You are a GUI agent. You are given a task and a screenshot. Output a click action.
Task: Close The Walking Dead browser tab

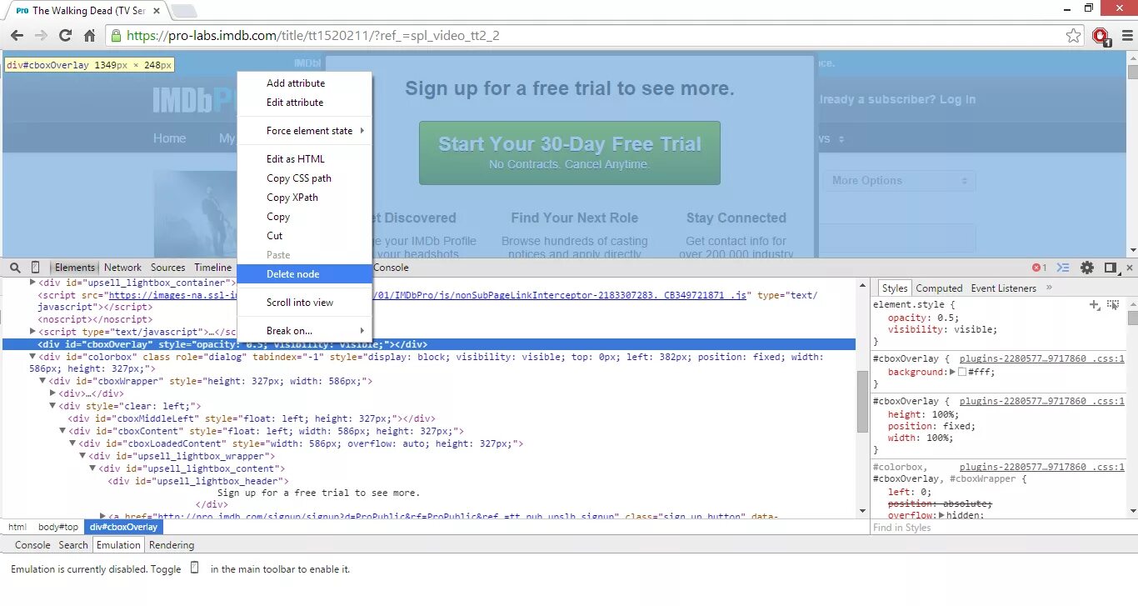pos(156,11)
